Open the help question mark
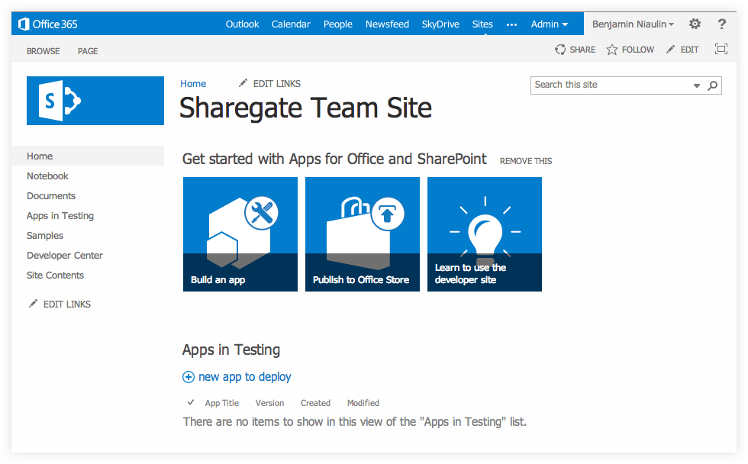The width and height of the screenshot is (748, 464). [722, 24]
